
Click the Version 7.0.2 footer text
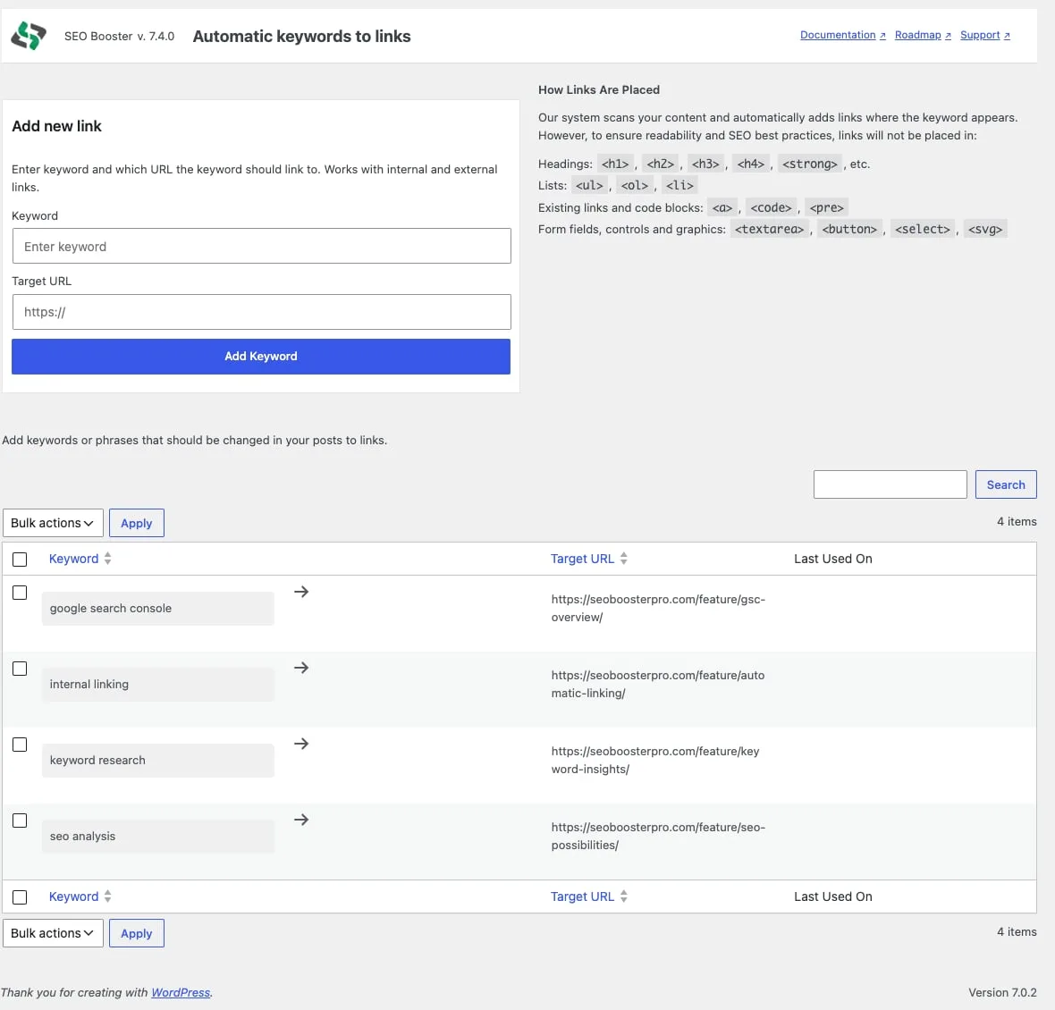(1002, 992)
